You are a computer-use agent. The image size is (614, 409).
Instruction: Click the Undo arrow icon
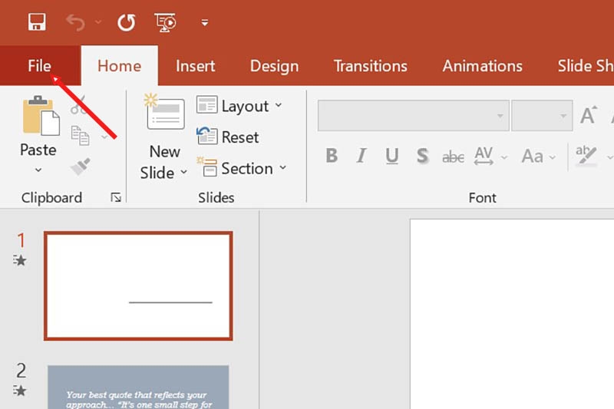pyautogui.click(x=75, y=22)
